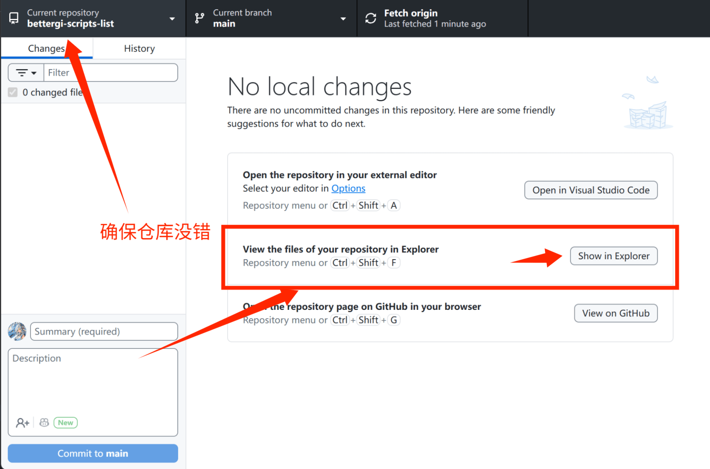Click the Fetch origin sync icon
The height and width of the screenshot is (469, 710).
coord(371,18)
